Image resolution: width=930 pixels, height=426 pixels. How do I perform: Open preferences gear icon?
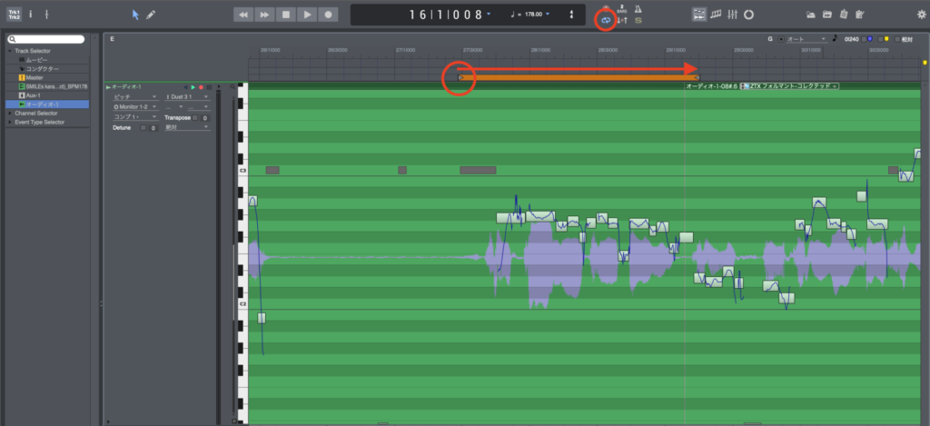(921, 15)
